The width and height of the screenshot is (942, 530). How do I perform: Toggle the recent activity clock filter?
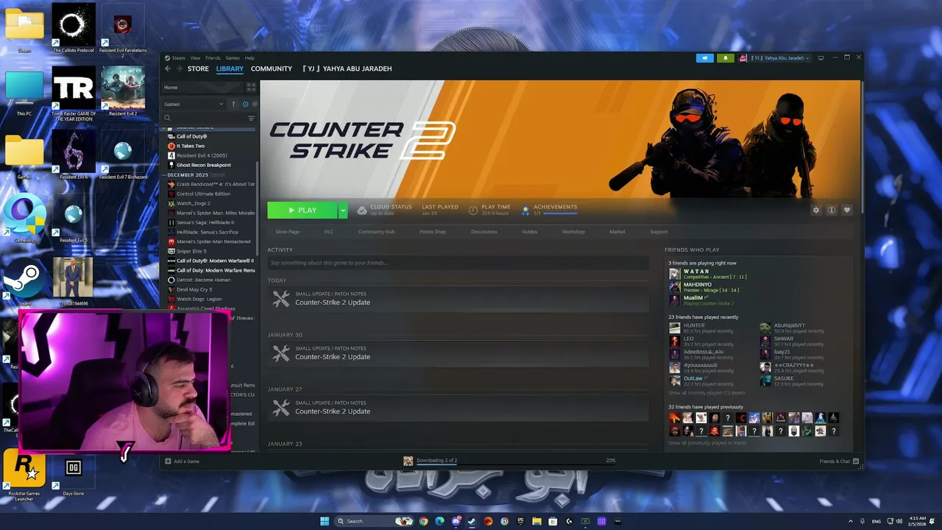click(x=245, y=104)
